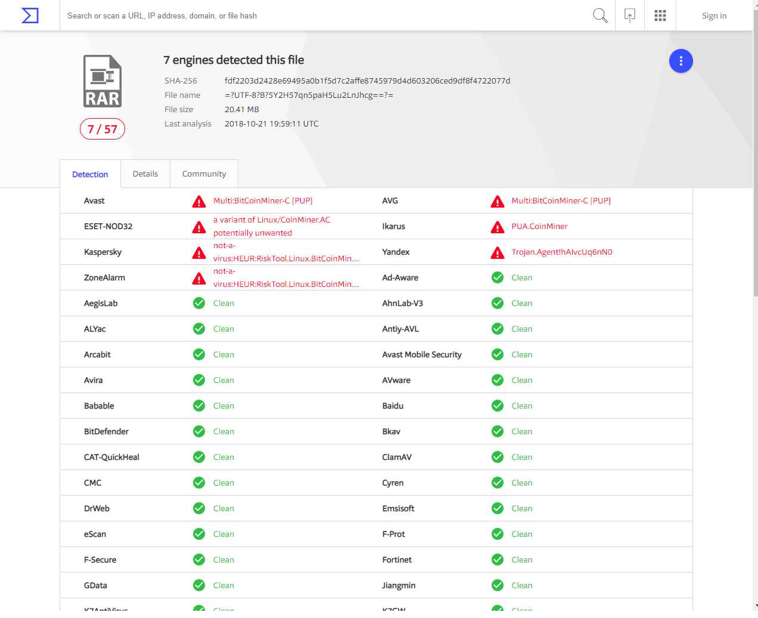Click the ESET-NOD32 warning triangle icon
The image size is (758, 618).
click(x=199, y=227)
